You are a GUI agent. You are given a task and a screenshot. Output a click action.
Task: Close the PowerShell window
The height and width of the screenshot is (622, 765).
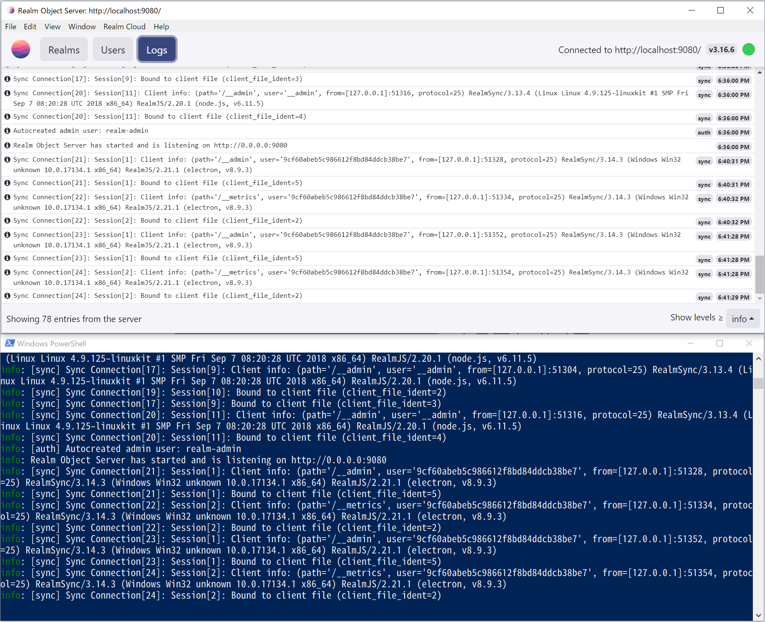click(x=749, y=343)
